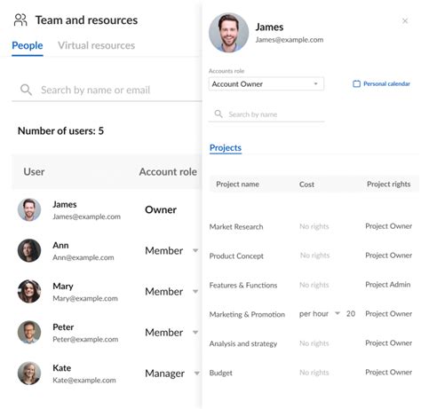Click Project Admin rights for Features & Functions
This screenshot has height=409, width=421.
[x=387, y=285]
